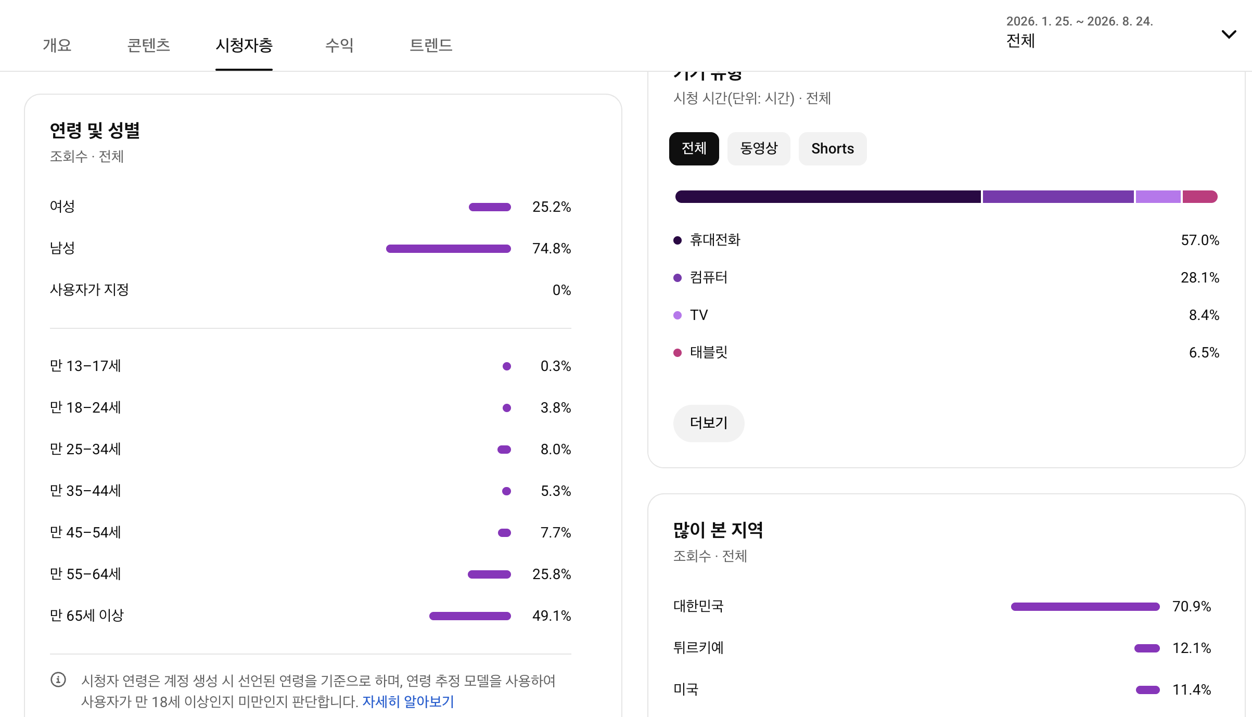Open the 콘텐츠 tab
1252x717 pixels.
[149, 45]
